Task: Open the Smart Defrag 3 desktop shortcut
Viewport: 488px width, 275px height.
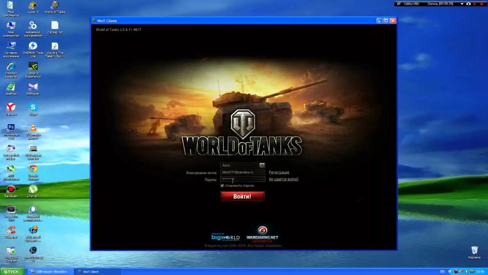Action: (33, 255)
